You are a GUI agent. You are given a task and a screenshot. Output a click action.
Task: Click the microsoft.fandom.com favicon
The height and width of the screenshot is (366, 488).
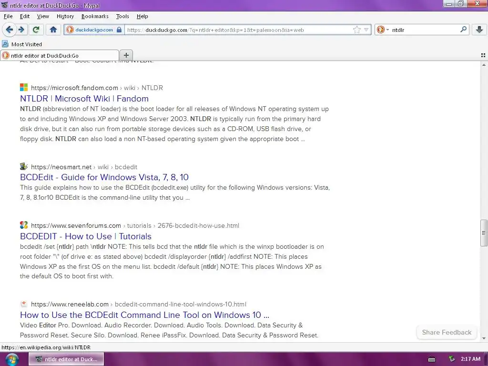pyautogui.click(x=24, y=87)
